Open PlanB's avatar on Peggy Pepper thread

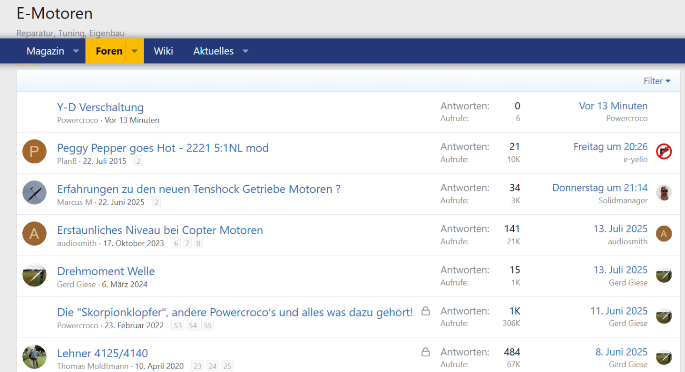click(x=34, y=152)
